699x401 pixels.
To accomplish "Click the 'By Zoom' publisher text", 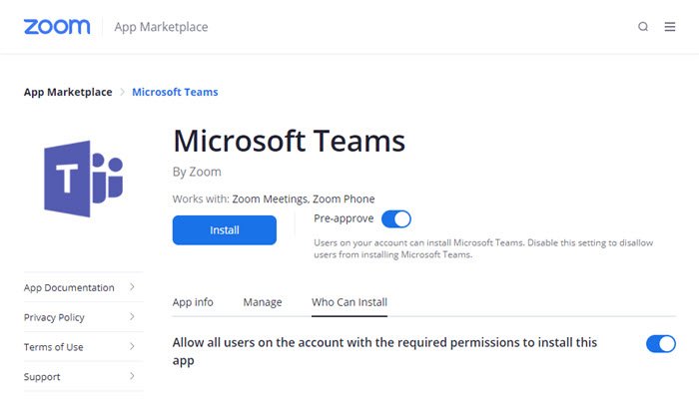I will 197,172.
